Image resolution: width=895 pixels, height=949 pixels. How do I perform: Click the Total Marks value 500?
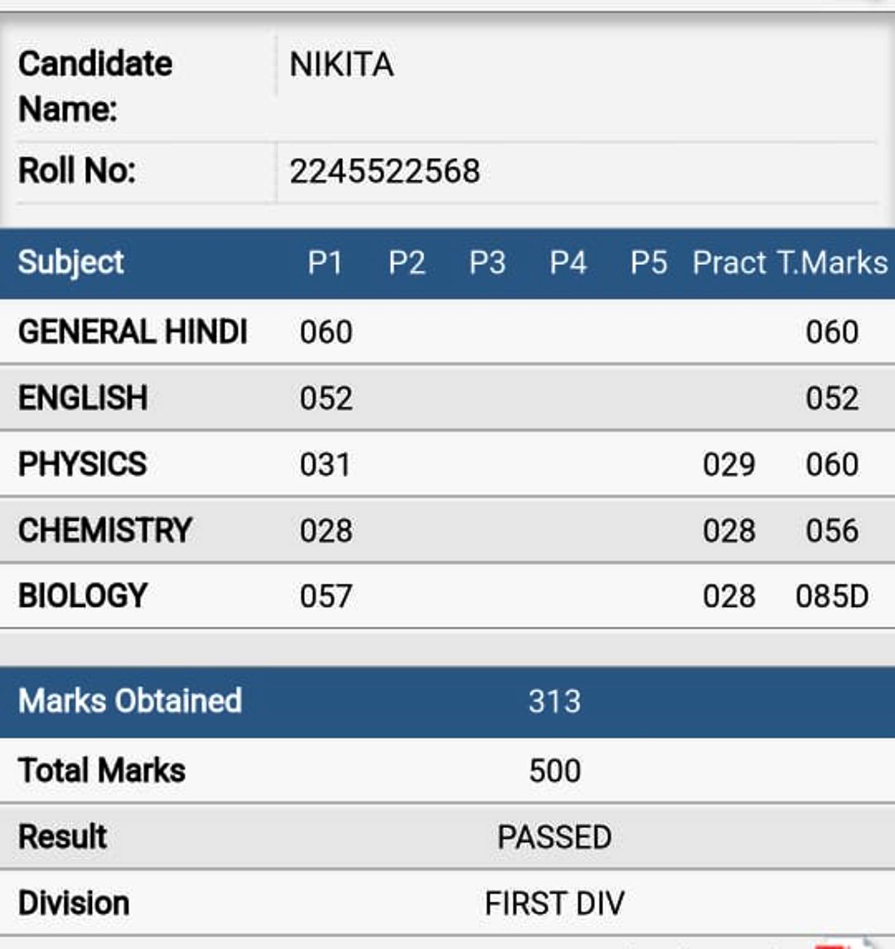tap(554, 771)
